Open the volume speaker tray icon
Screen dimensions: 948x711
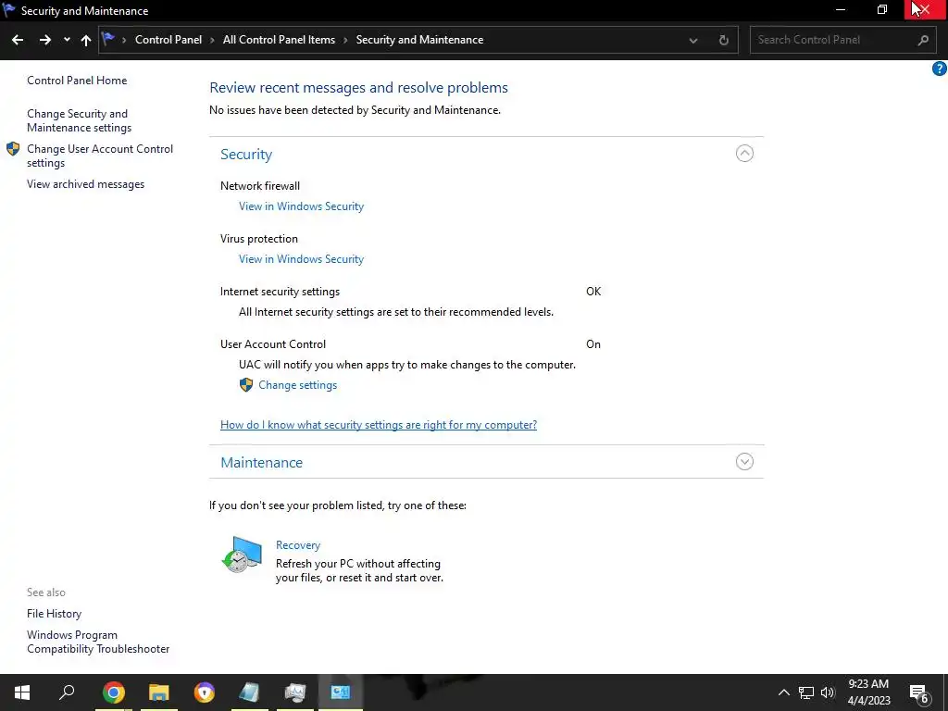click(x=828, y=692)
